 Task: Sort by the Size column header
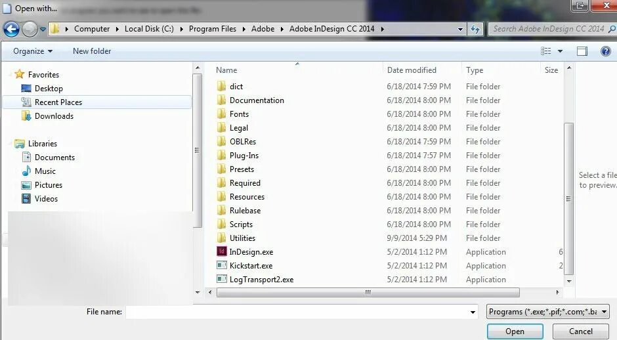[x=551, y=70]
